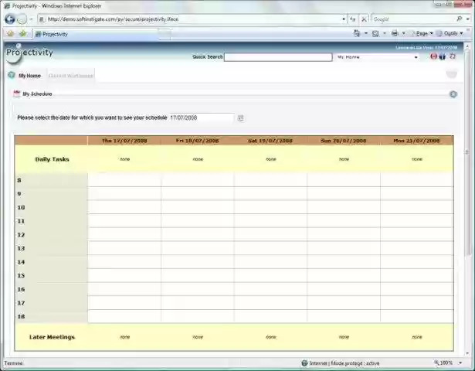Expand the zoom level dropdown arrow
The height and width of the screenshot is (371, 475).
pos(460,362)
